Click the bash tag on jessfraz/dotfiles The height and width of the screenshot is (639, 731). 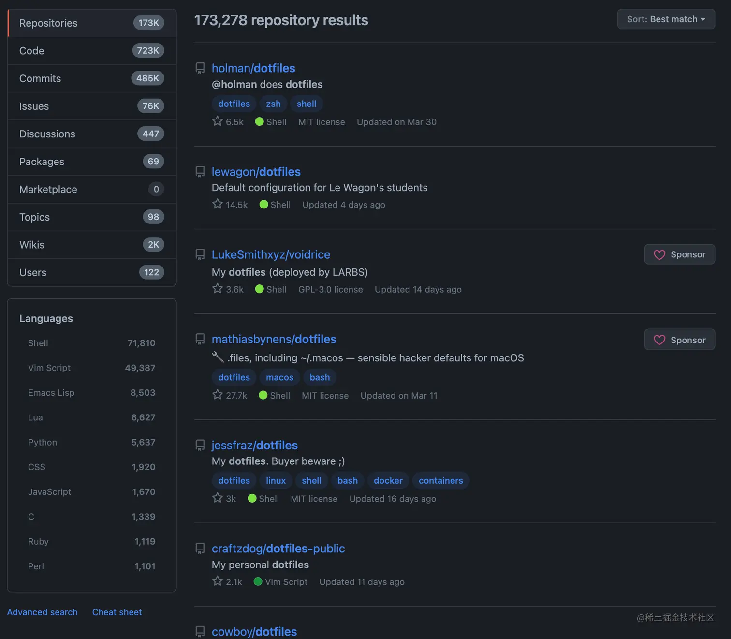(348, 481)
